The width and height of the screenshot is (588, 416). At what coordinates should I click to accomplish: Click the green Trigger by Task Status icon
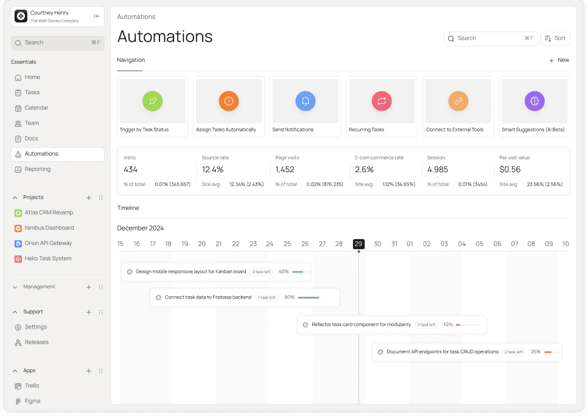[x=152, y=101]
